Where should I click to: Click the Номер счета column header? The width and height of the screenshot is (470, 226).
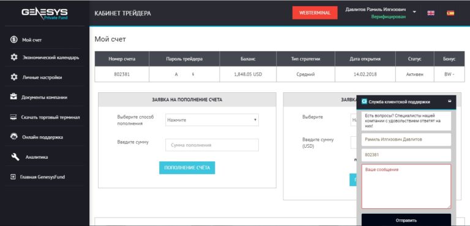[x=122, y=59]
